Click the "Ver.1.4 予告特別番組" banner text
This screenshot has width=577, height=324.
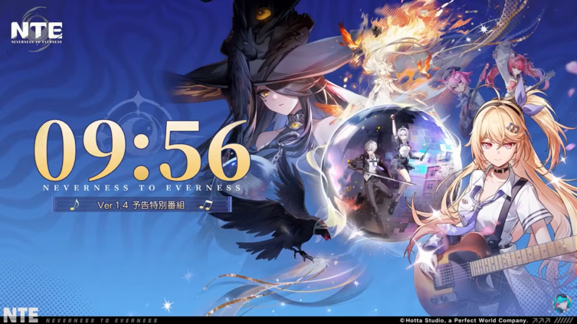141,205
